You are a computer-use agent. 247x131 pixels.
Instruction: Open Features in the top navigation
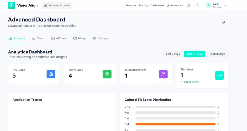point(131,5)
